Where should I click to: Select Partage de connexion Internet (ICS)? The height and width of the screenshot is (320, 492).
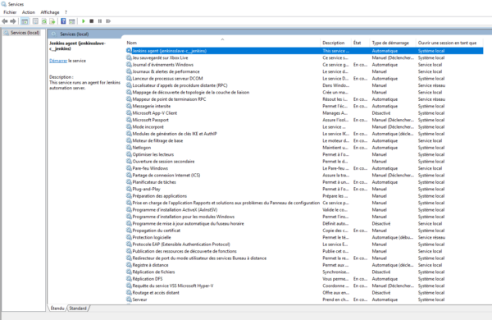coord(304,176)
